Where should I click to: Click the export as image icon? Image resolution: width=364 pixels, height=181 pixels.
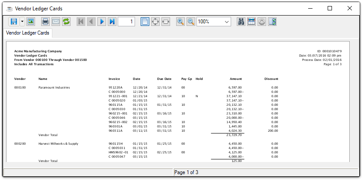[31, 22]
